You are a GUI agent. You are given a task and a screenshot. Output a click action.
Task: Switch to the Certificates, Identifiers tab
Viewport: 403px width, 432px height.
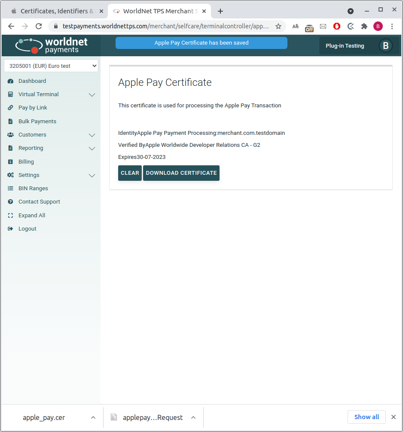(56, 11)
